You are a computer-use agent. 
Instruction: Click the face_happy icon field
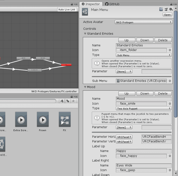click(x=141, y=156)
